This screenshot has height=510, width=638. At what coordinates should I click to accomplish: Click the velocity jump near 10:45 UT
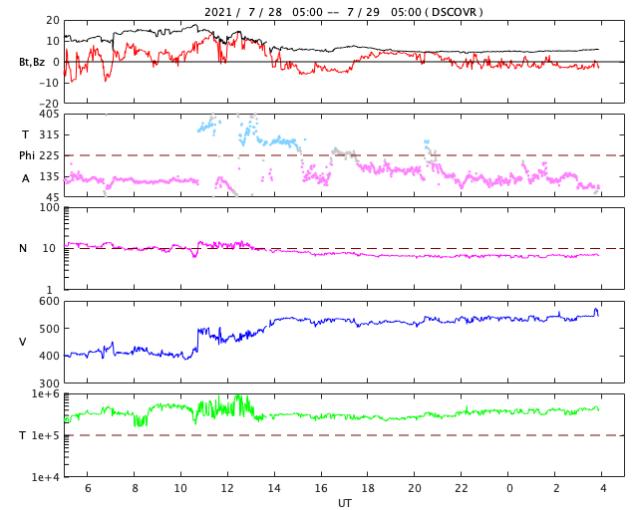pyautogui.click(x=197, y=340)
